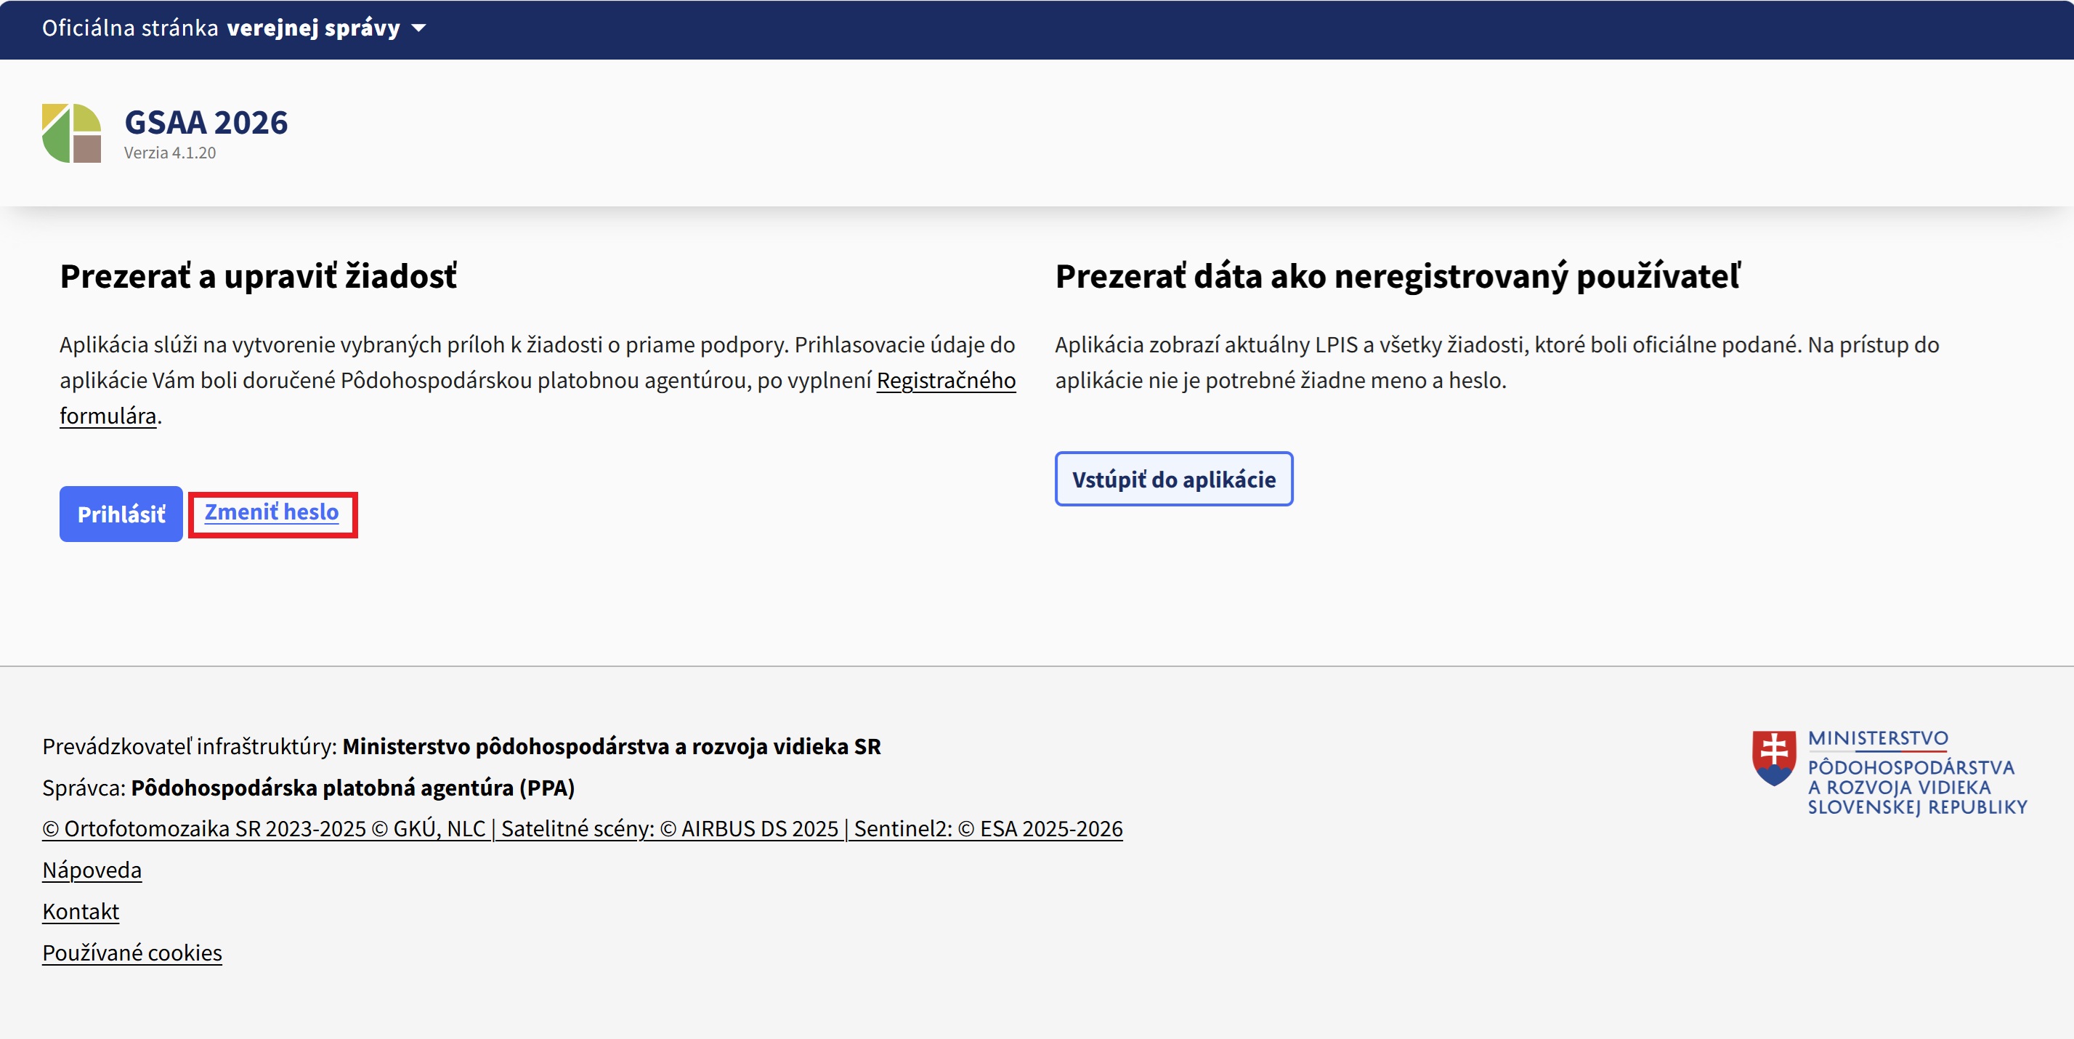This screenshot has height=1039, width=2074.
Task: Open the 'Zmeniť heslo' link
Action: pos(271,512)
